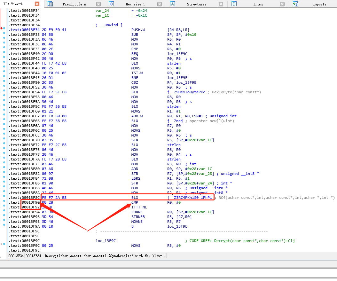337x281 pixels.
Task: Select the SUB SP, SP, #0x10 line
Action: tap(164, 35)
